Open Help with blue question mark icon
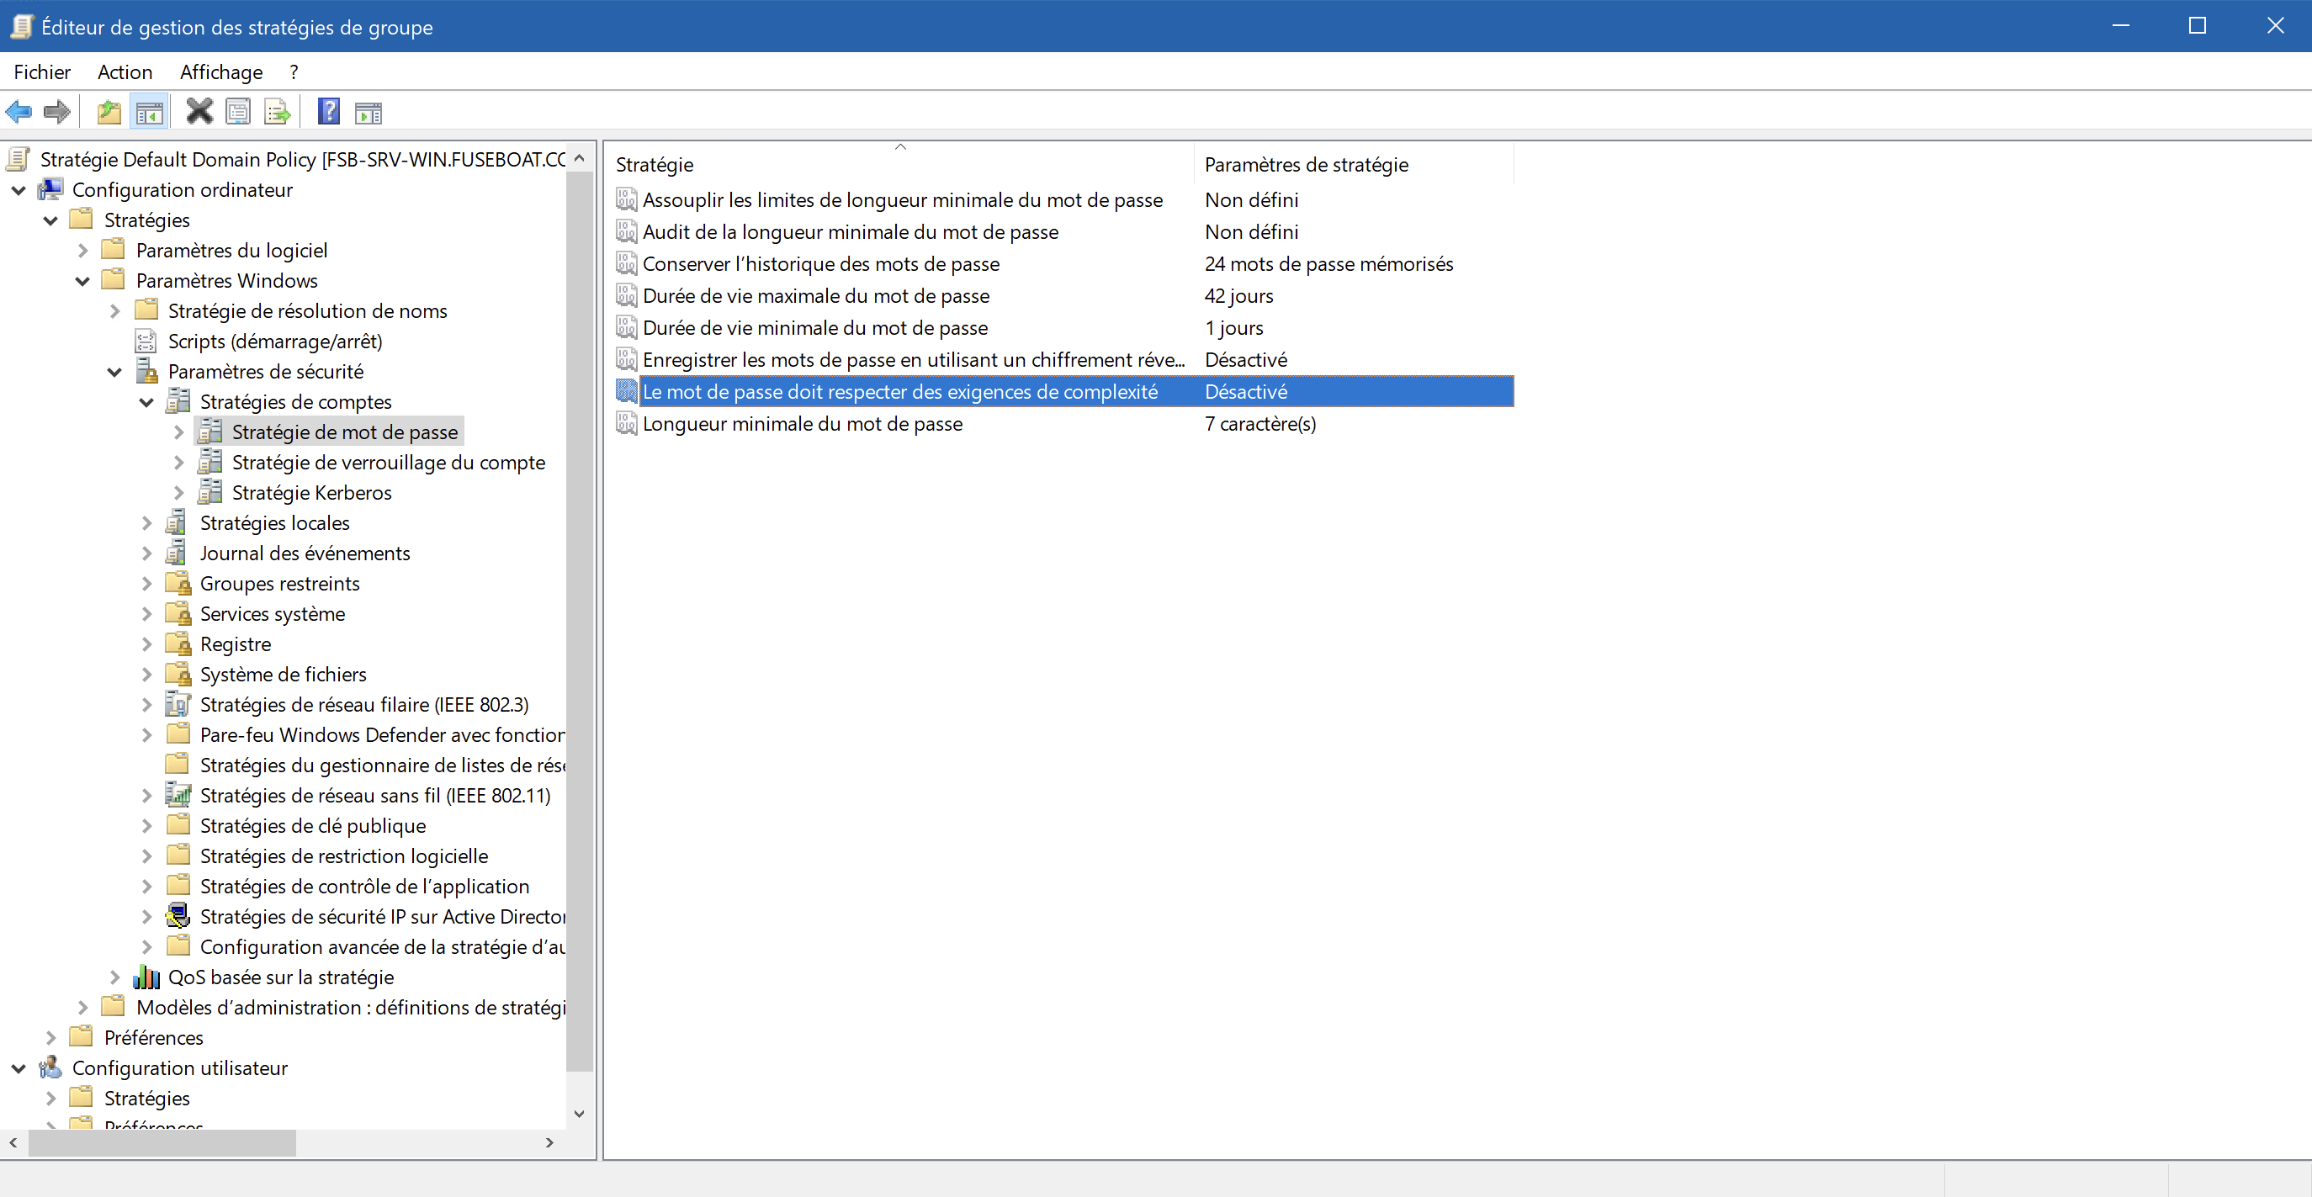This screenshot has width=2312, height=1197. (330, 112)
